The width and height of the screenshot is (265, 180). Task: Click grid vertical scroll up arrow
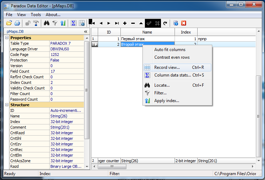pyautogui.click(x=259, y=31)
